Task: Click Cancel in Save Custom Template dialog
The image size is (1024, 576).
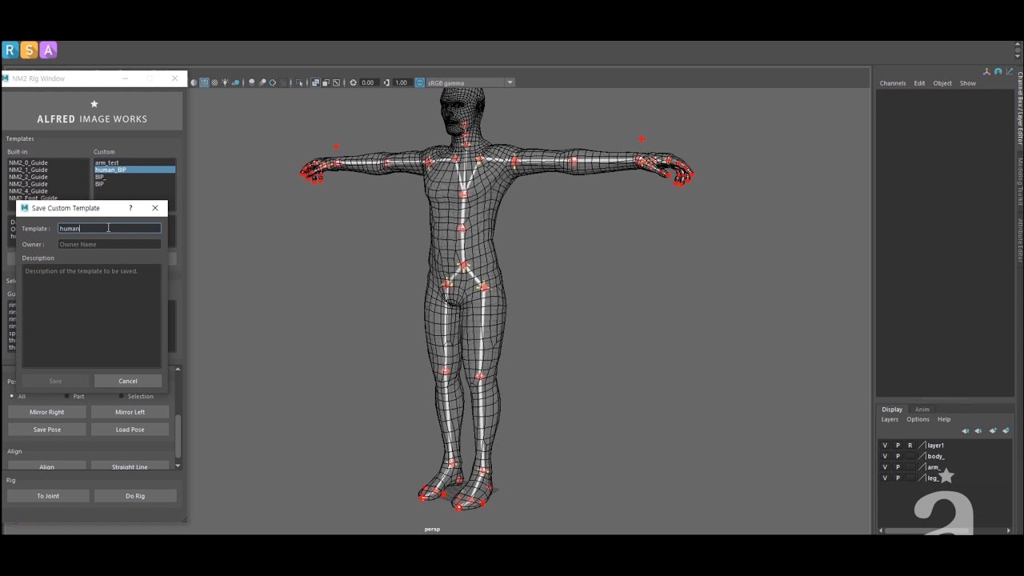Action: pos(128,381)
